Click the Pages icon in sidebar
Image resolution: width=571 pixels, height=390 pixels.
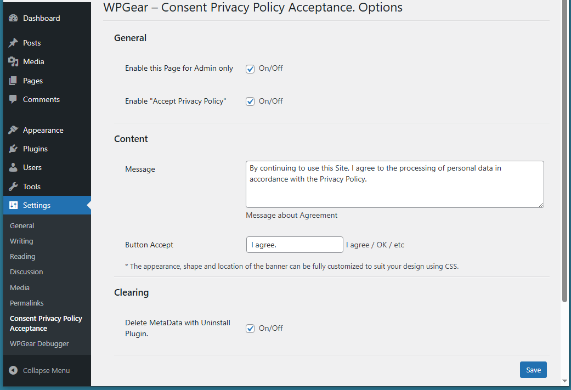(14, 81)
